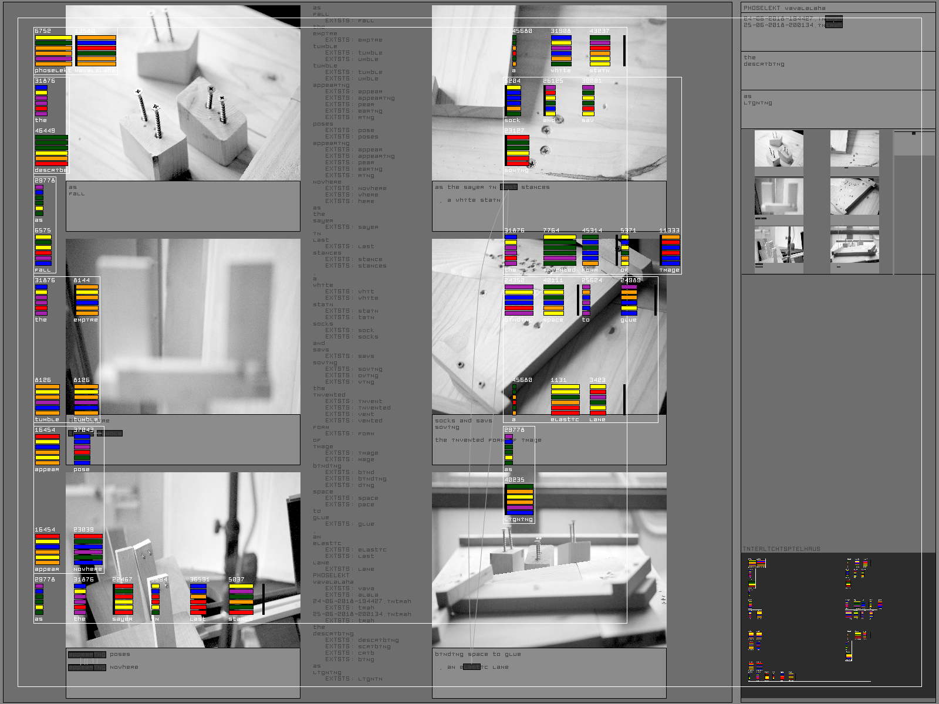The width and height of the screenshot is (939, 704).
Task: Open the screws-in-blocks thumbnail in right panel
Action: tap(779, 148)
